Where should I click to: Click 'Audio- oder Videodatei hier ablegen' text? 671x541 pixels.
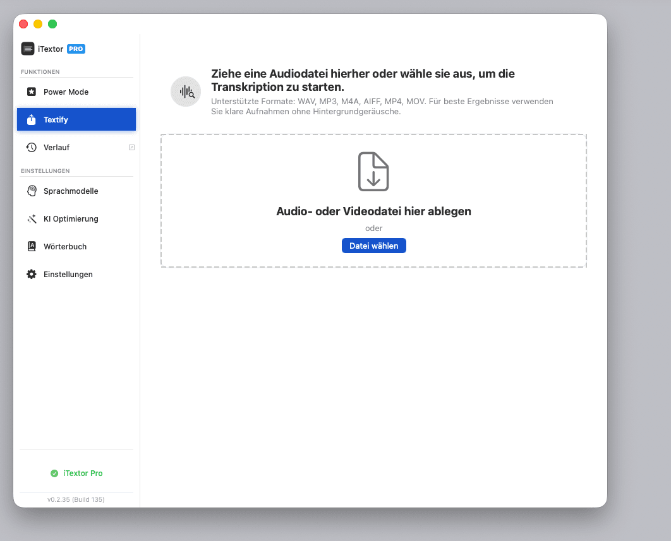point(373,211)
